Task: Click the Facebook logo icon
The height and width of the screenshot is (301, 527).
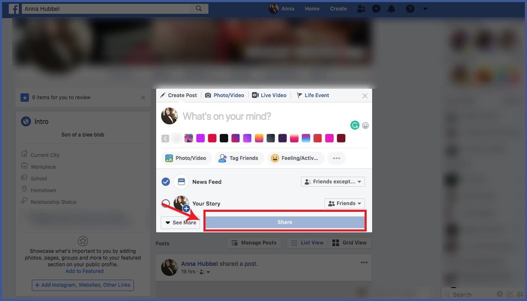Action: [13, 9]
